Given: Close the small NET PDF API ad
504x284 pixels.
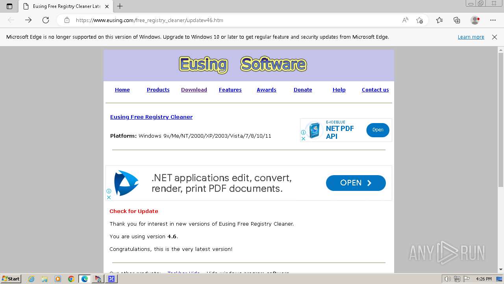Looking at the screenshot, I should click(303, 139).
